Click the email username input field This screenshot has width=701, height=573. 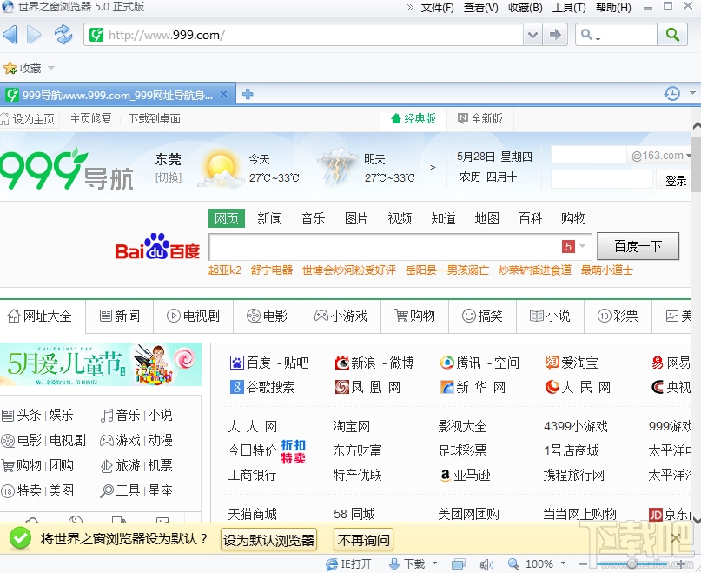tap(588, 156)
